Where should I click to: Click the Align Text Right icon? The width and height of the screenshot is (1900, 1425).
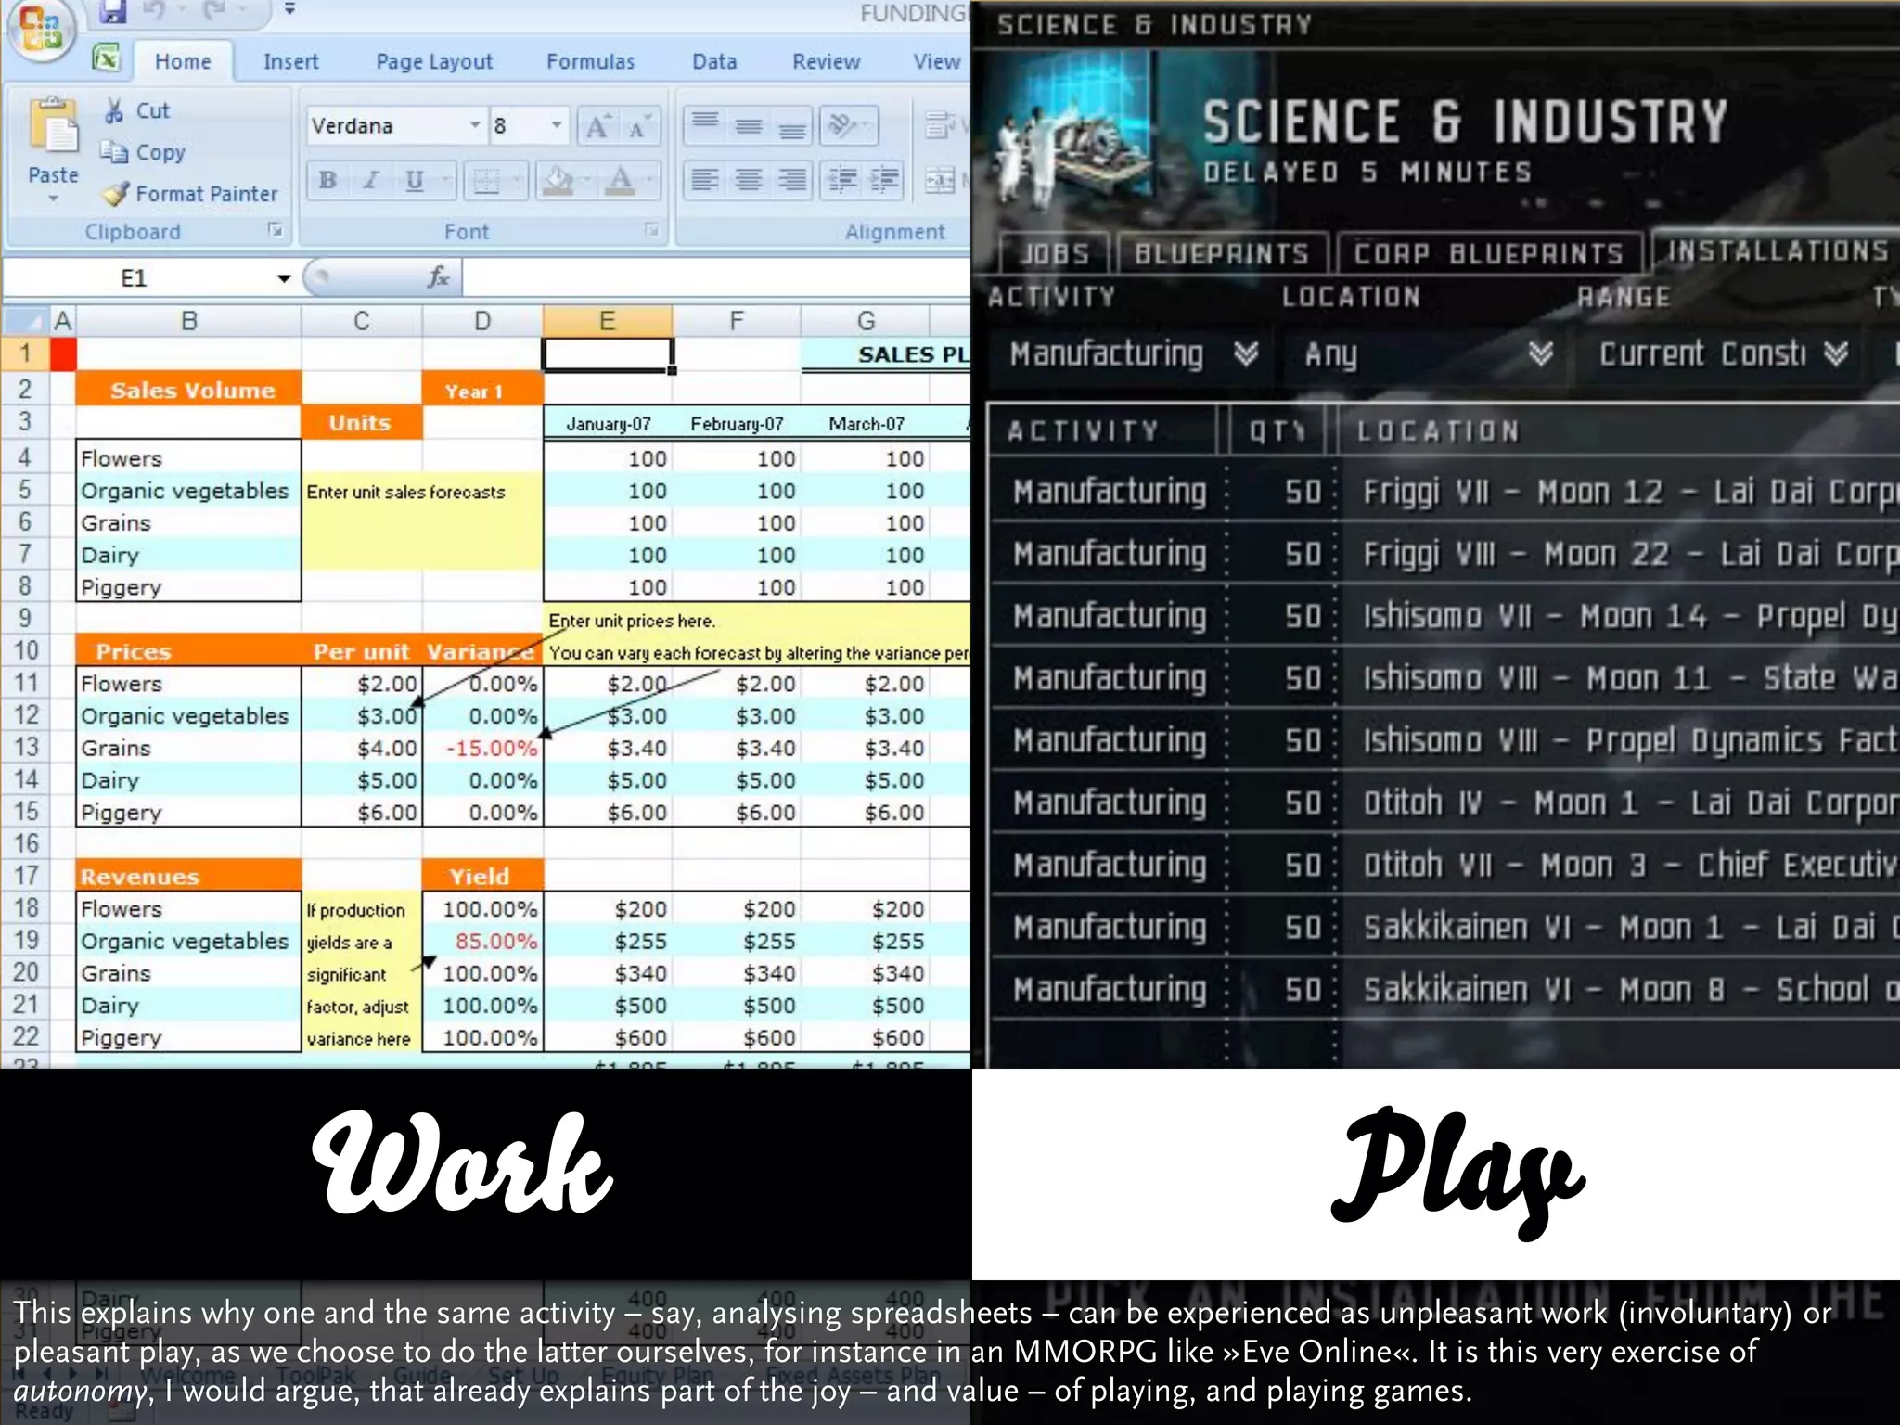791,180
